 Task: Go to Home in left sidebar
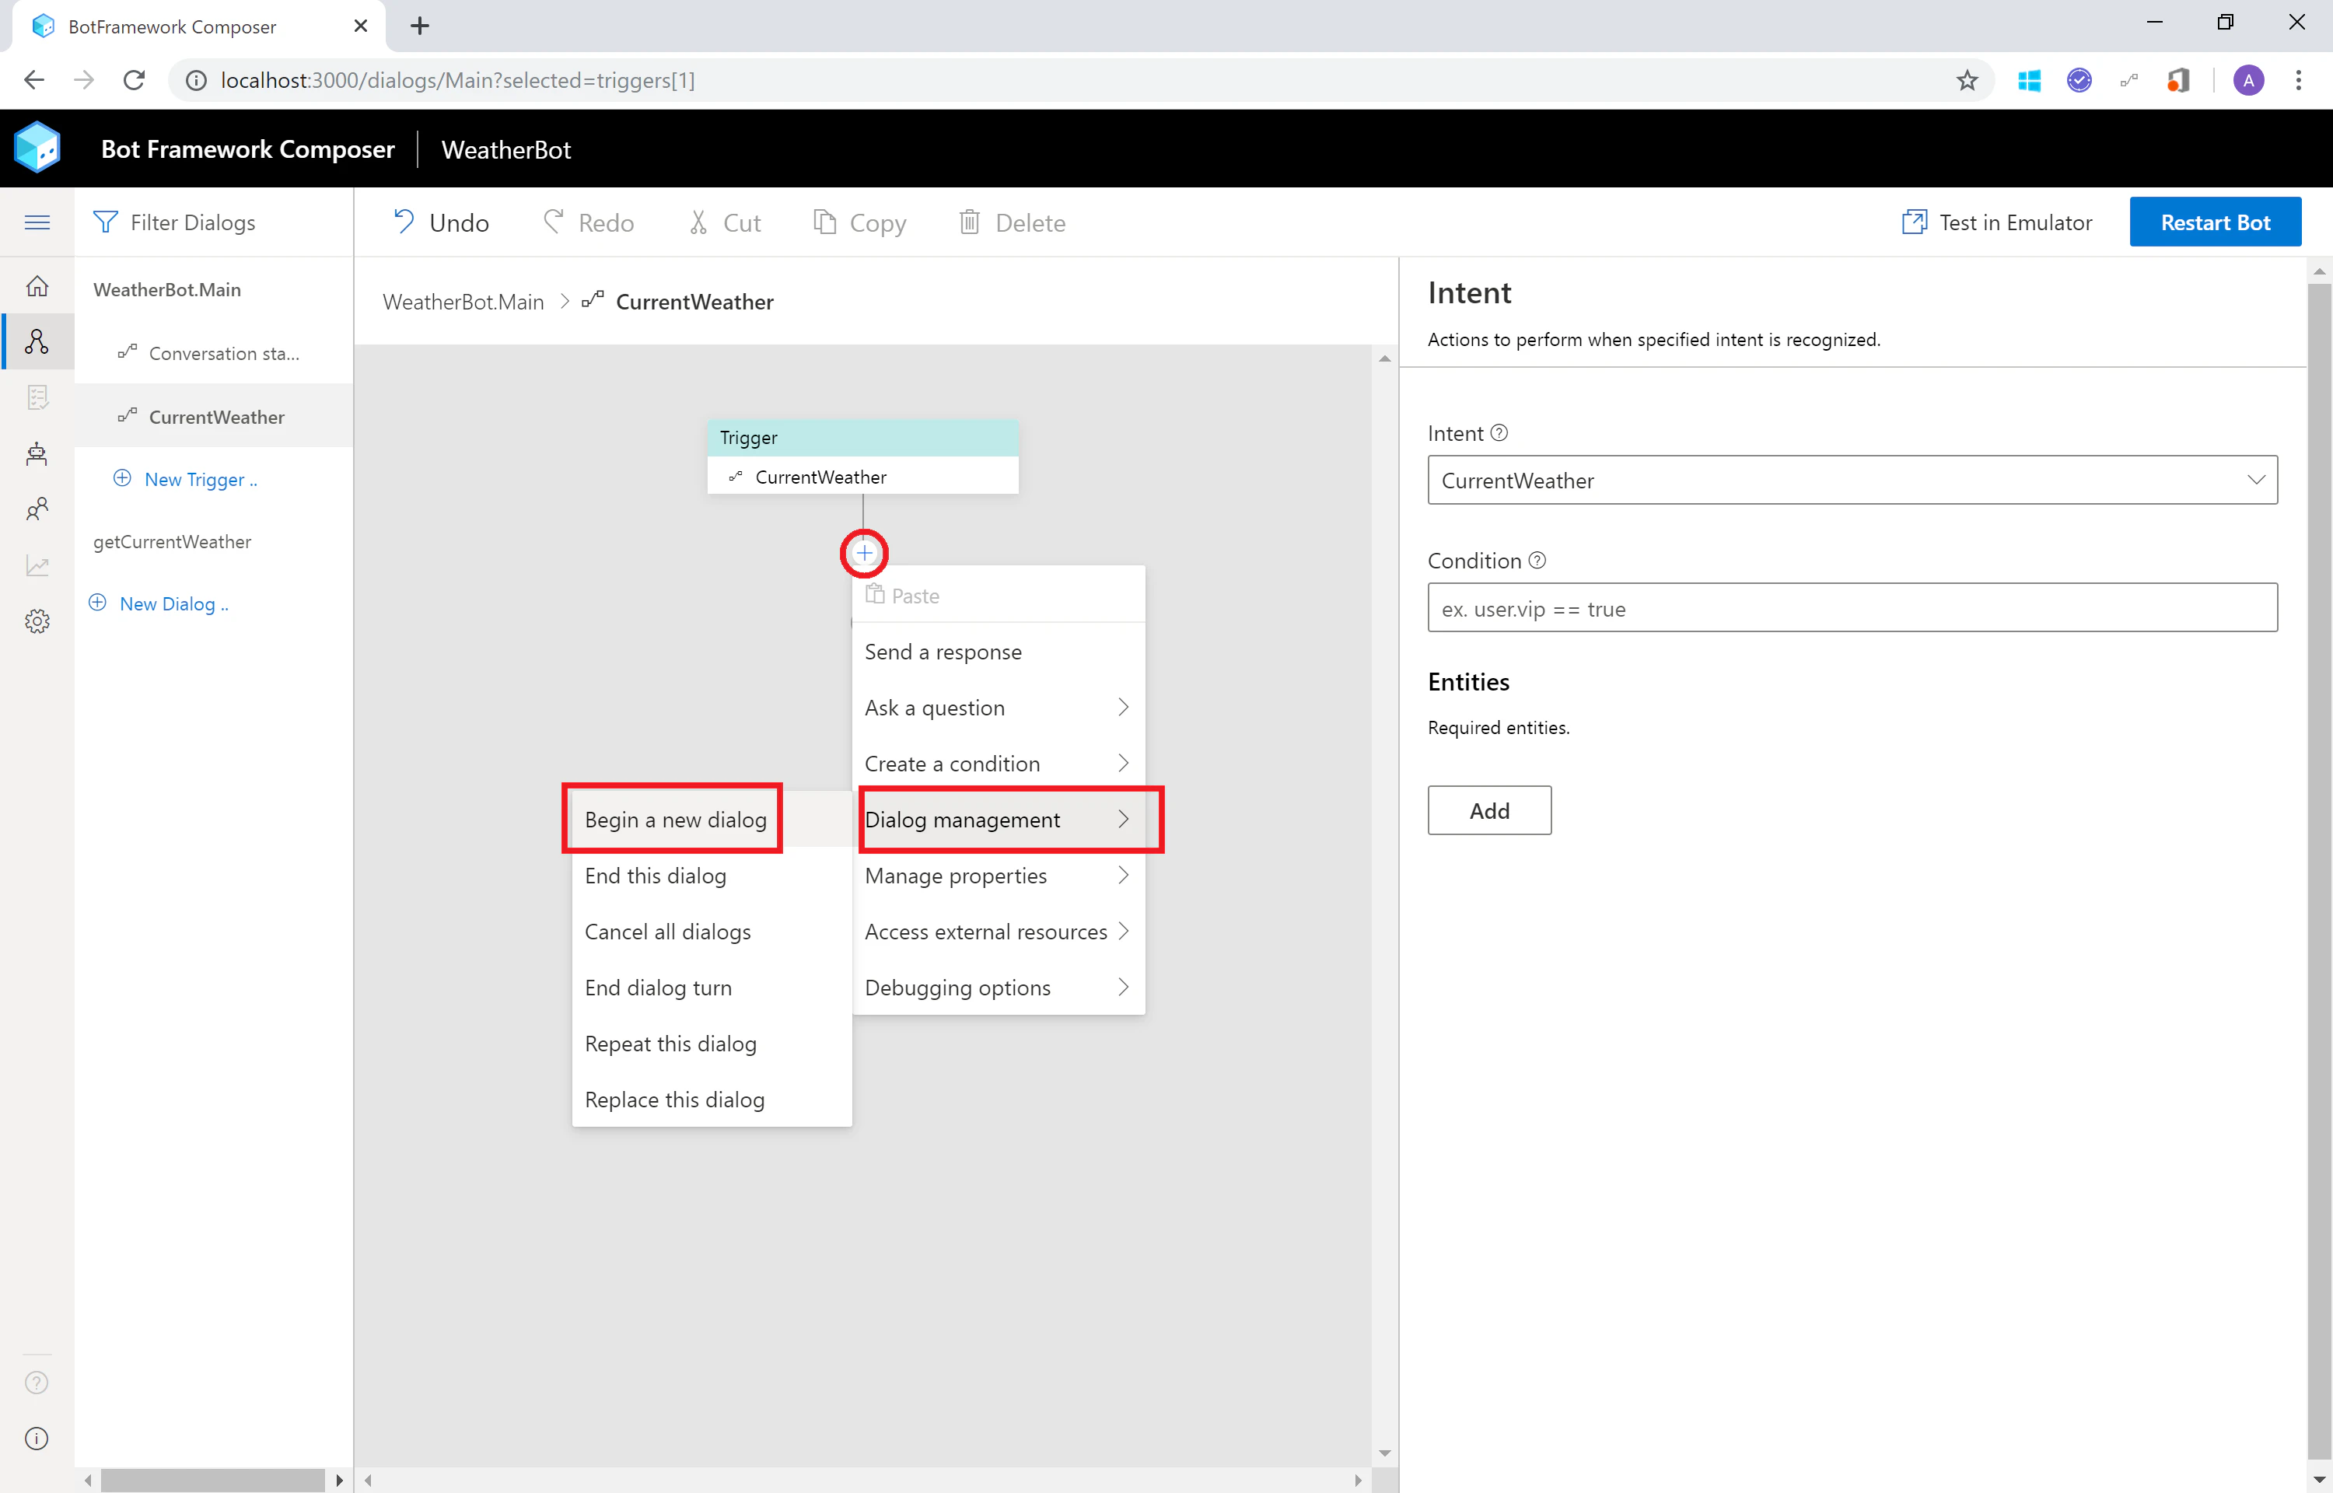pos(37,286)
